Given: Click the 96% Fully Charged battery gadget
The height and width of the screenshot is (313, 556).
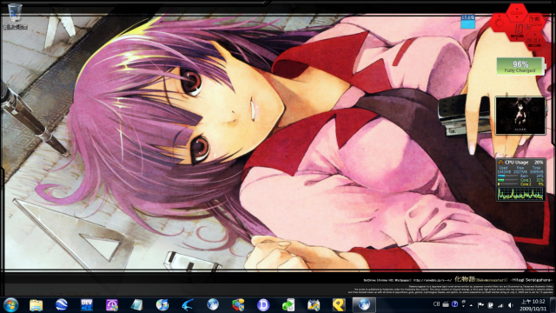Looking at the screenshot, I should coord(520,66).
